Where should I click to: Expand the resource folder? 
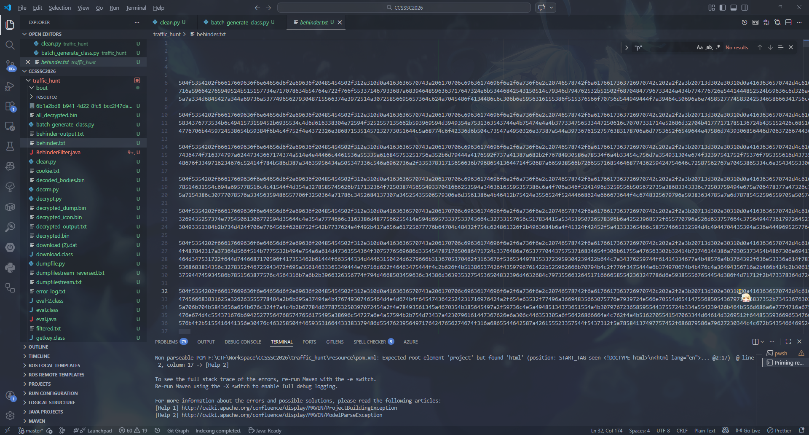(x=46, y=97)
